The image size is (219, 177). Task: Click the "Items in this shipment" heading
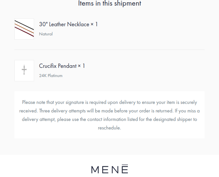click(109, 4)
